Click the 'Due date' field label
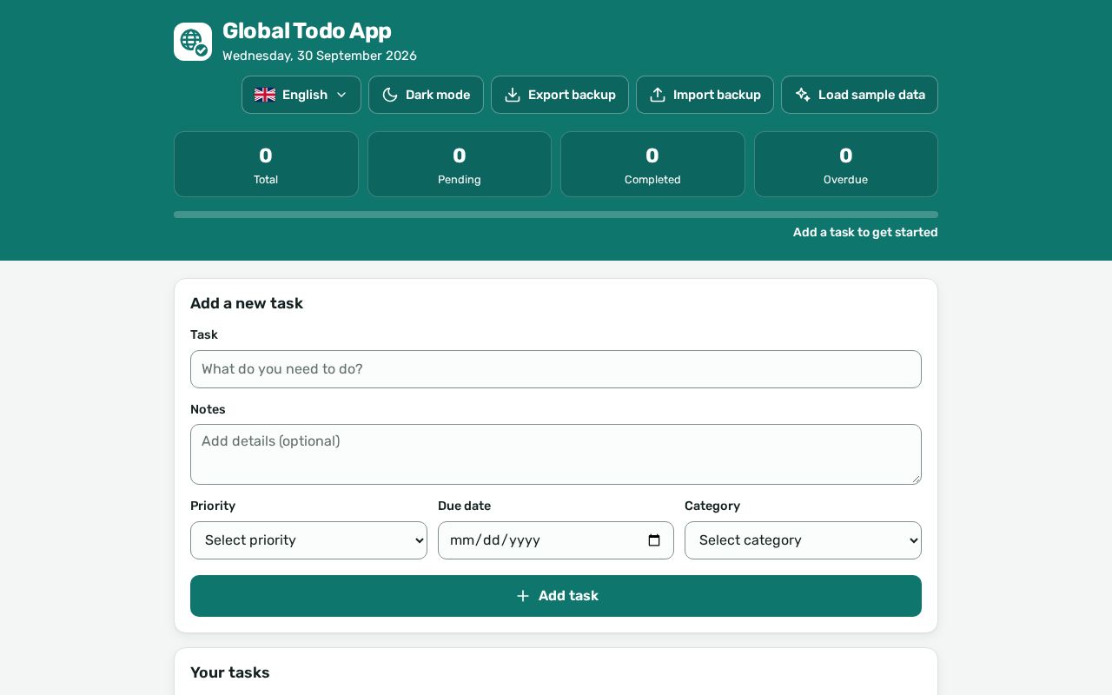Image resolution: width=1112 pixels, height=695 pixels. click(464, 506)
